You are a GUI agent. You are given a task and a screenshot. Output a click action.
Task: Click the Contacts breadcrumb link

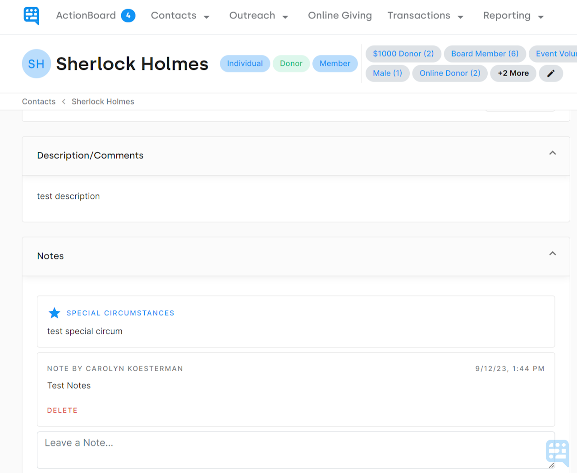pyautogui.click(x=39, y=102)
